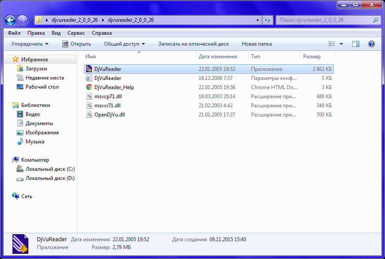Screen dimensions: 385x259
Task: Click the 21.02.2003 4:42 date cell
Action: tap(215, 106)
